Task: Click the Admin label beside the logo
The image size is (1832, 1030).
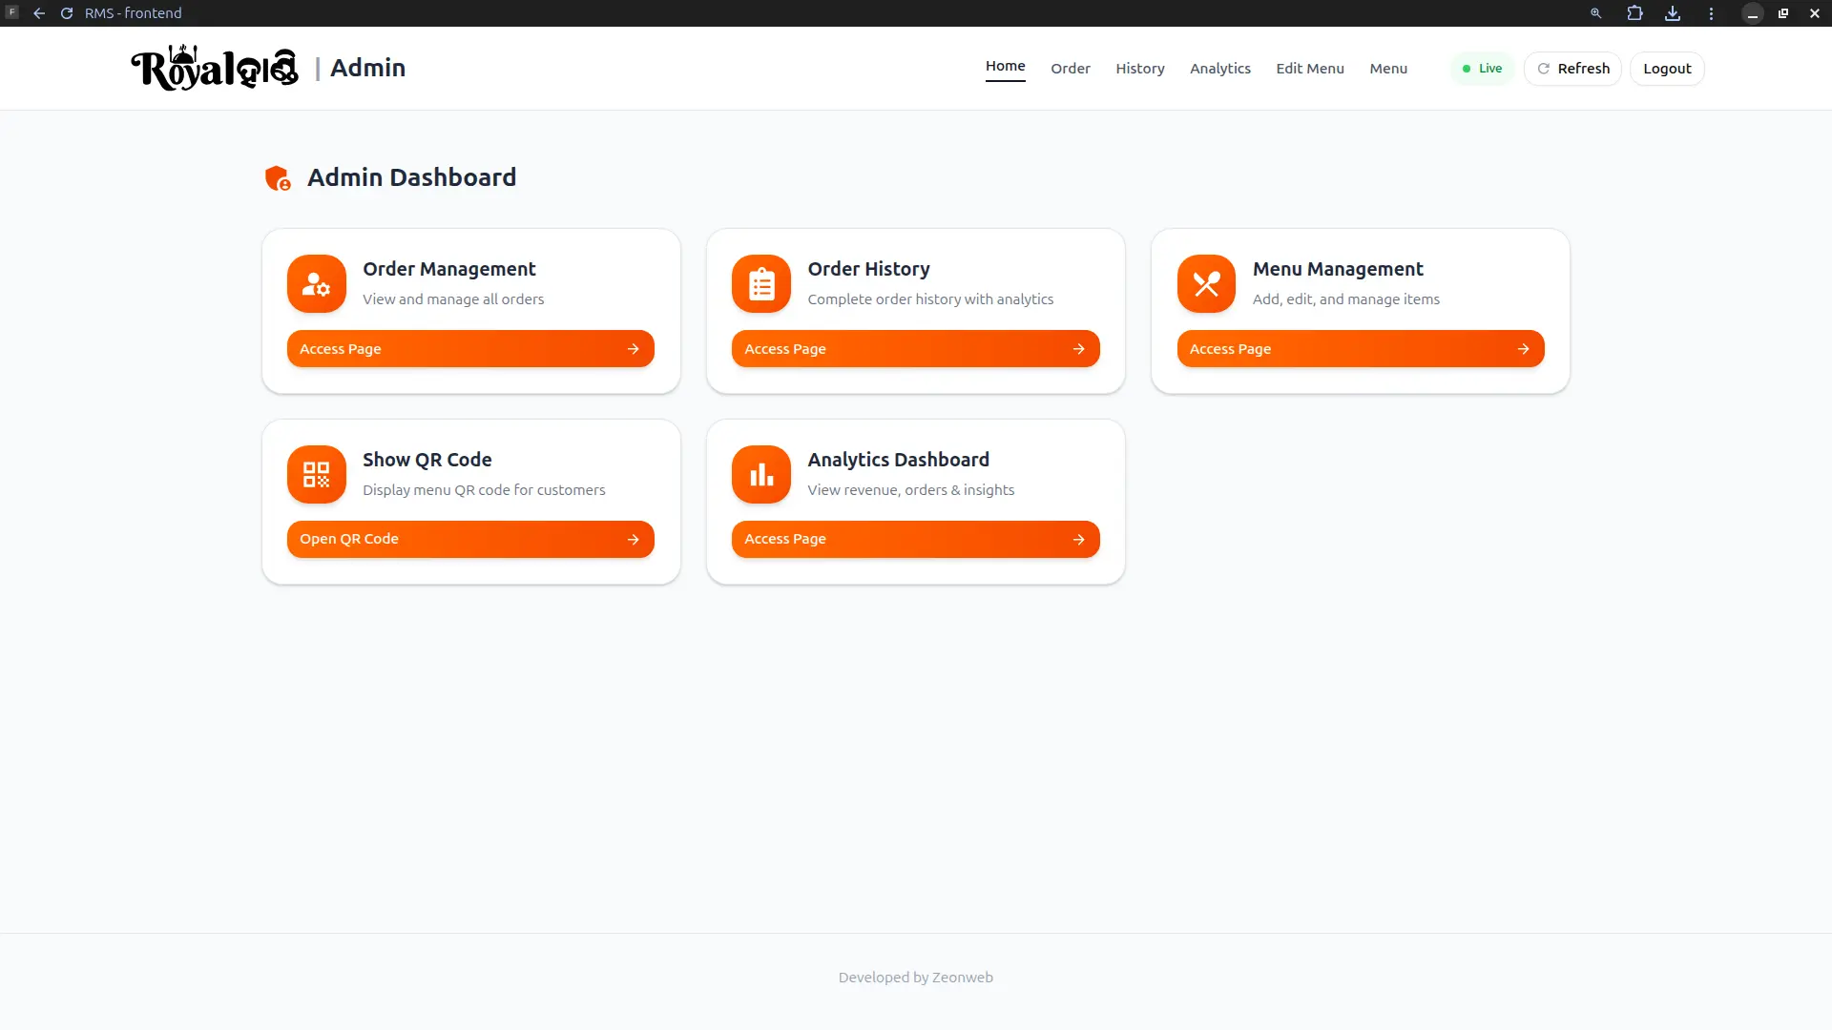Action: click(367, 68)
